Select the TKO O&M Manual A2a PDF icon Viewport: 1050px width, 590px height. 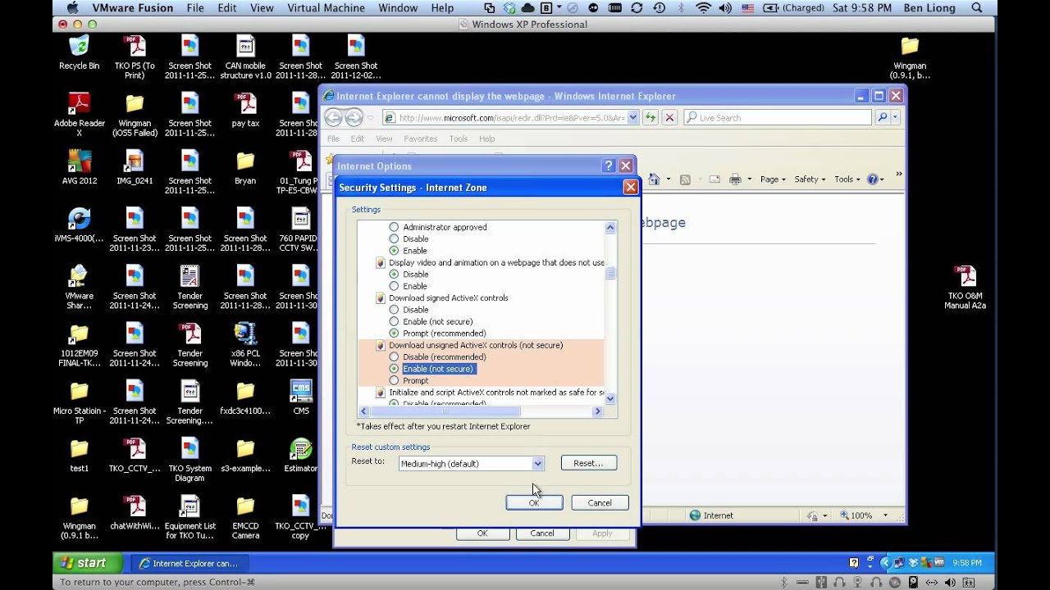click(x=965, y=286)
